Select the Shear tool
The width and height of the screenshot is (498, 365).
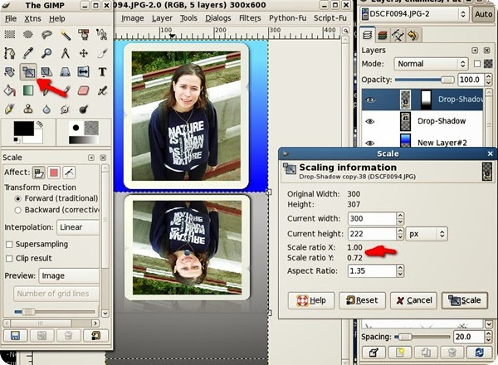46,71
